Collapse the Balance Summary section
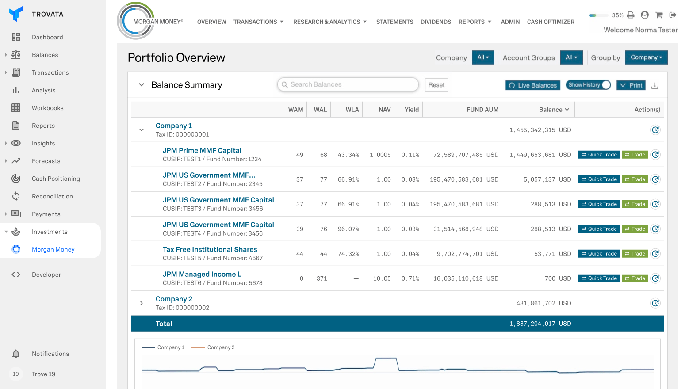The height and width of the screenshot is (389, 689). [142, 85]
